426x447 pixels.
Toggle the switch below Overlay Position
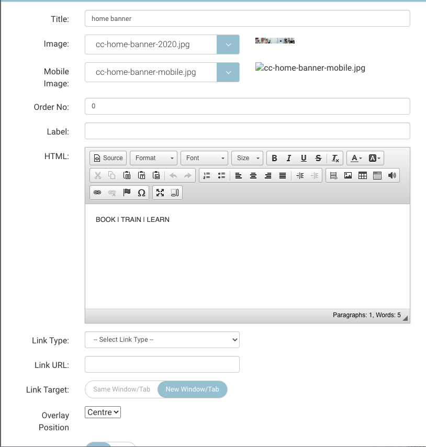110,444
